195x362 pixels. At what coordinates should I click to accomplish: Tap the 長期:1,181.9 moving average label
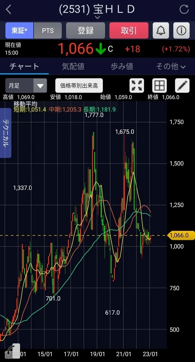[100, 109]
